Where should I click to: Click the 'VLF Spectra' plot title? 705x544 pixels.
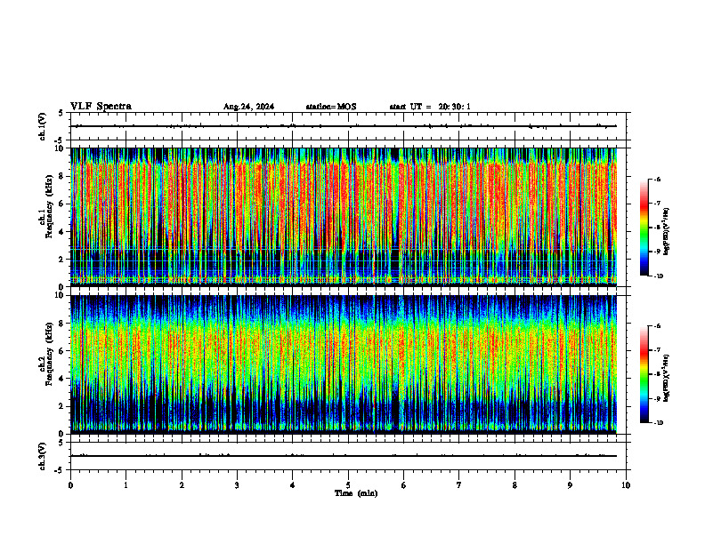101,107
